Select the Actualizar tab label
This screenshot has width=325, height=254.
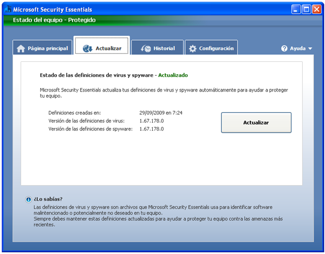[x=108, y=49]
